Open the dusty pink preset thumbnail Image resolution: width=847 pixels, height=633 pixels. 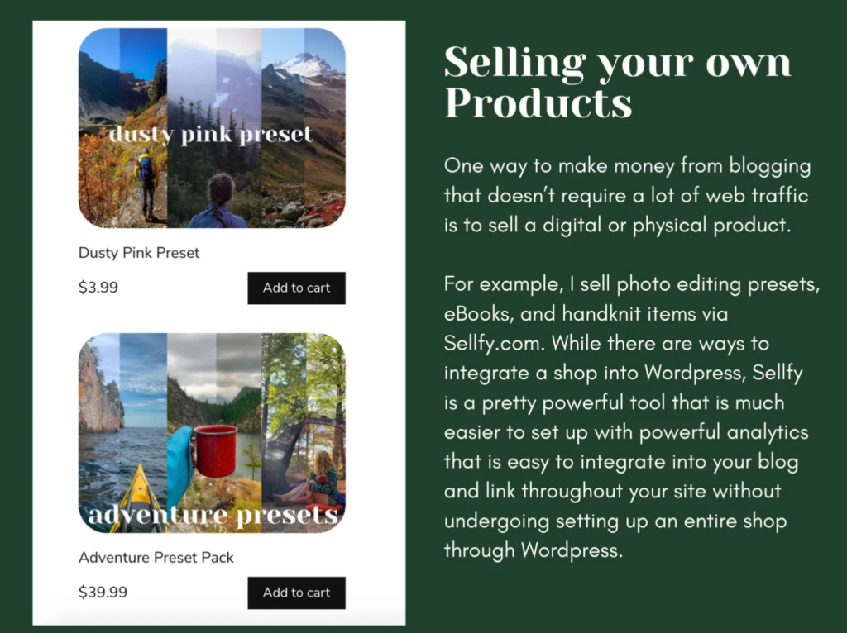tap(212, 128)
